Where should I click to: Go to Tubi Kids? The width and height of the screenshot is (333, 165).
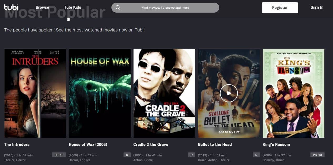(x=73, y=7)
